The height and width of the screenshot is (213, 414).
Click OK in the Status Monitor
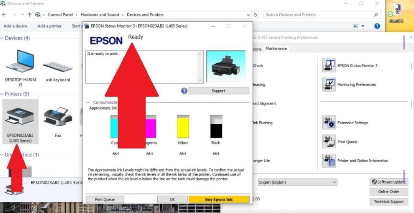[x=172, y=200]
